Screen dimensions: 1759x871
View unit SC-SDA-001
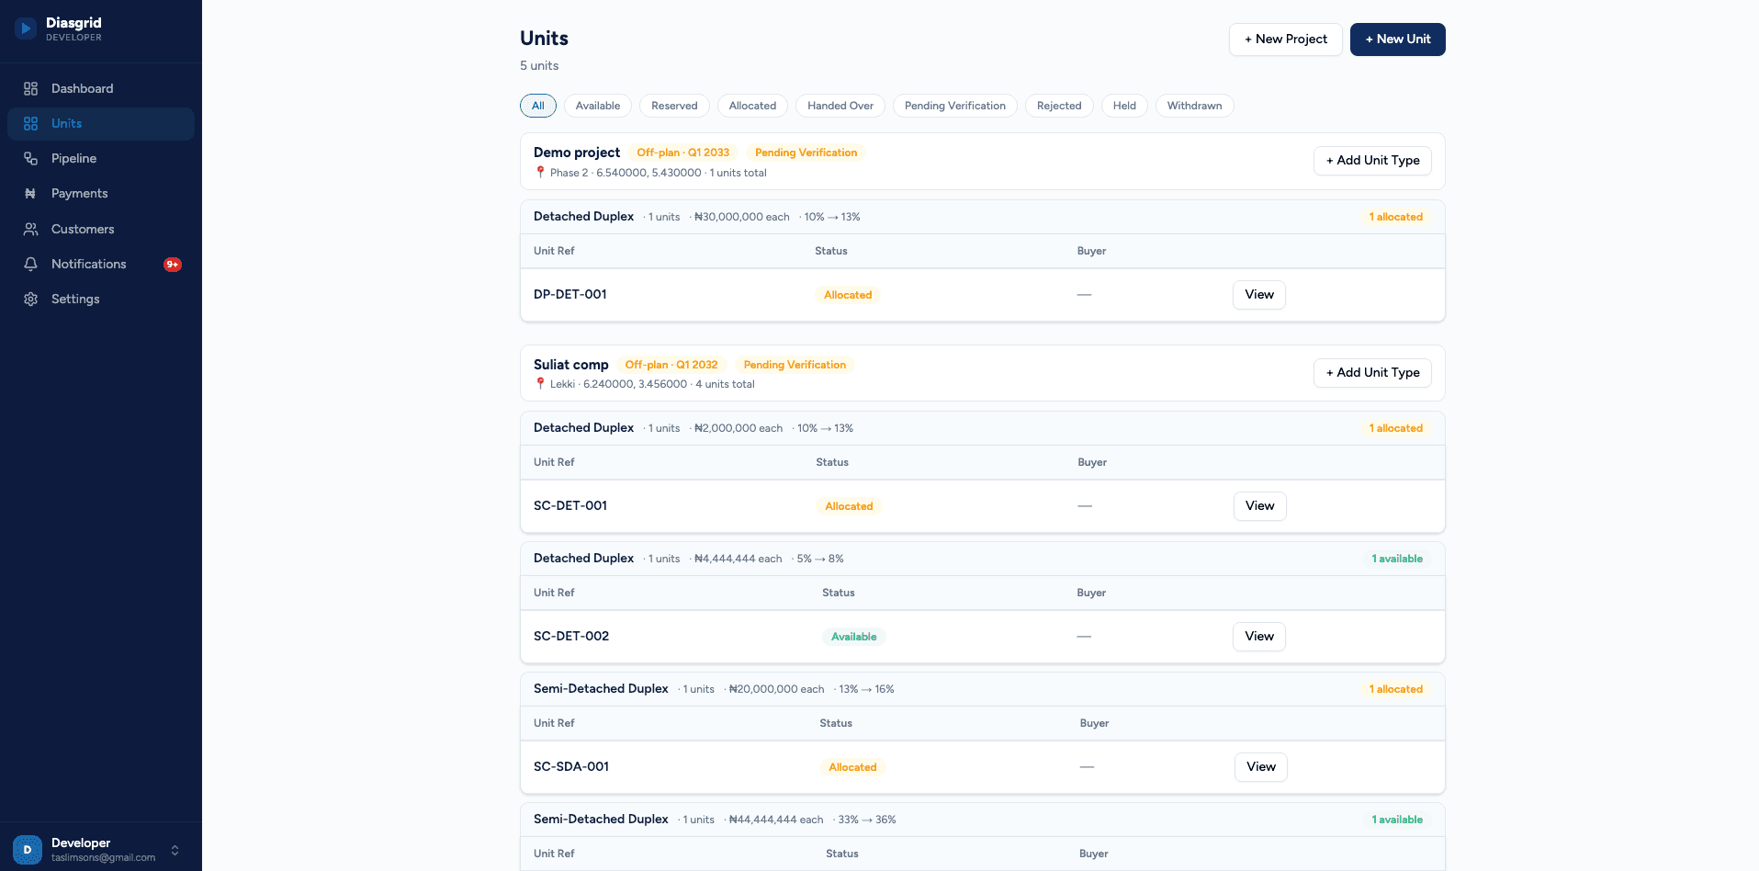(x=1260, y=767)
